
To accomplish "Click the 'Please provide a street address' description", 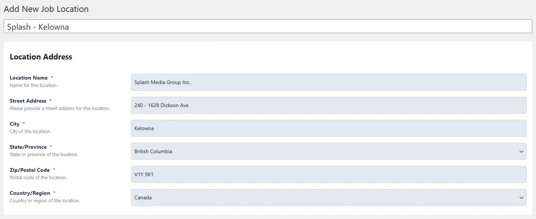I will (x=60, y=109).
